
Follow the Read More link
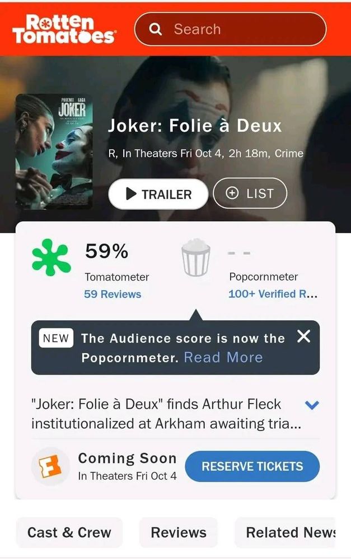coord(223,357)
